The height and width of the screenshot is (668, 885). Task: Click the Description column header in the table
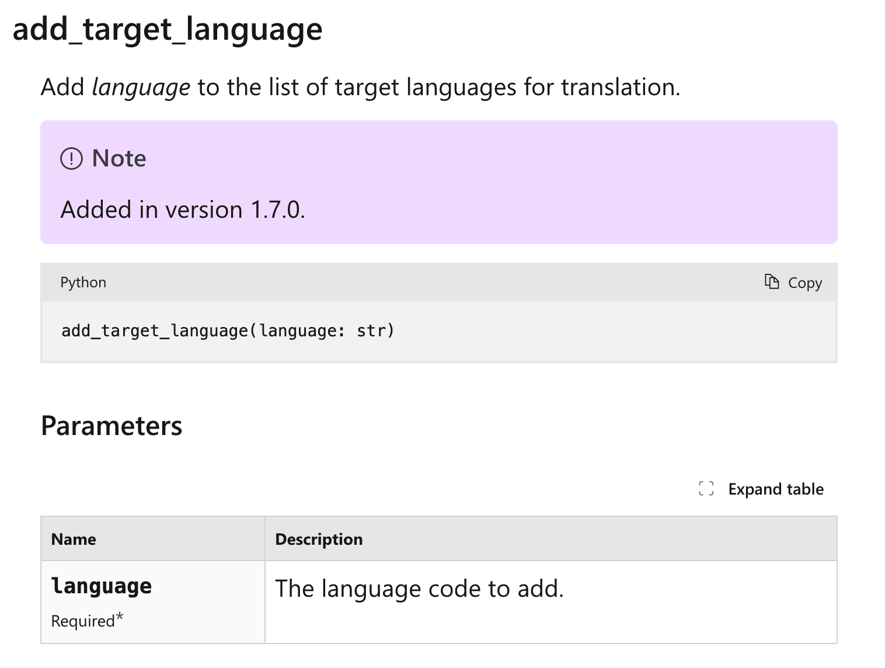[x=319, y=539]
